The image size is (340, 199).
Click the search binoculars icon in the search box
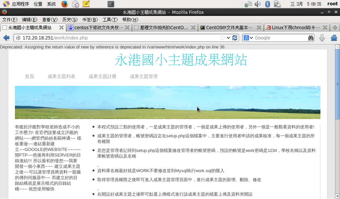310,38
